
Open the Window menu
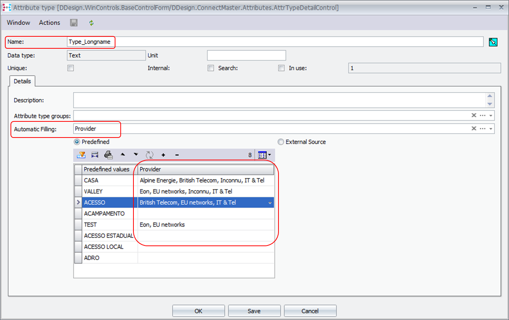[18, 22]
